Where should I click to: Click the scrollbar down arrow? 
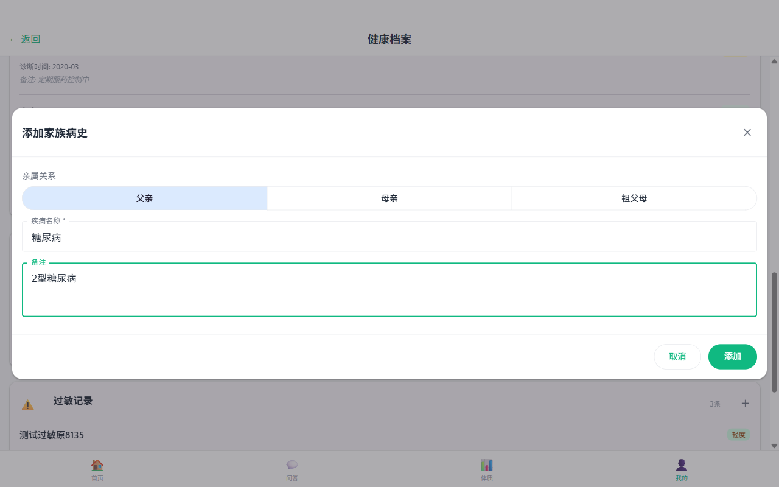pos(774,446)
